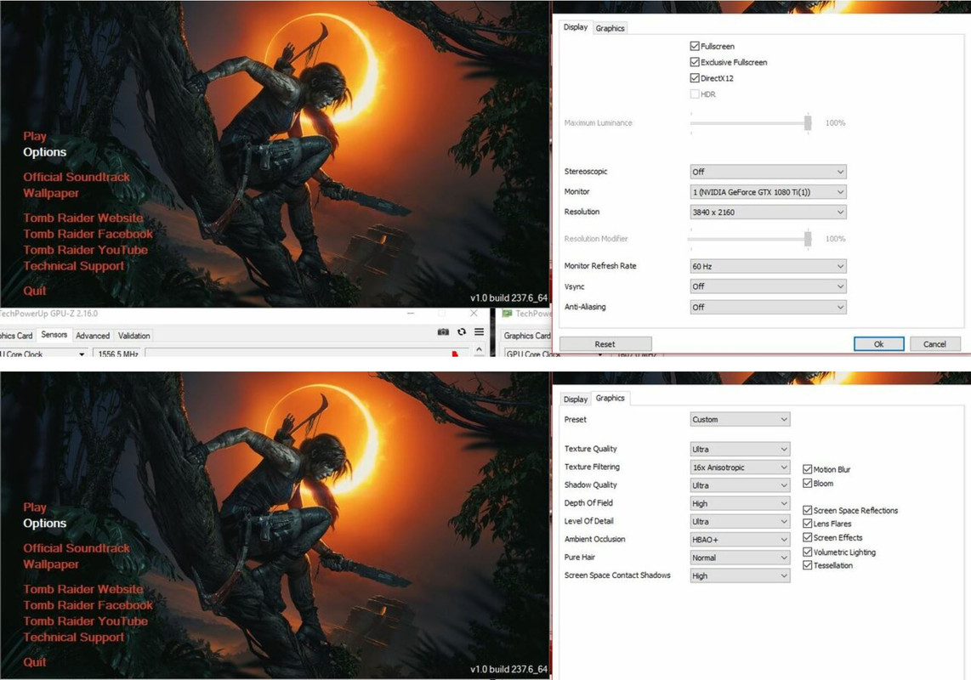Toggle the Volumetric Lighting checkbox
This screenshot has height=680, width=971.
[x=808, y=552]
